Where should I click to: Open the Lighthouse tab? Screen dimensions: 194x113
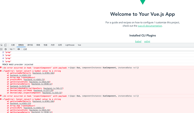tap(70, 45)
